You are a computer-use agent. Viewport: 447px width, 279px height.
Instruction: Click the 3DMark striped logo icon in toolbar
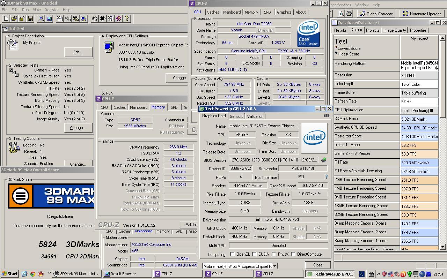103,18
